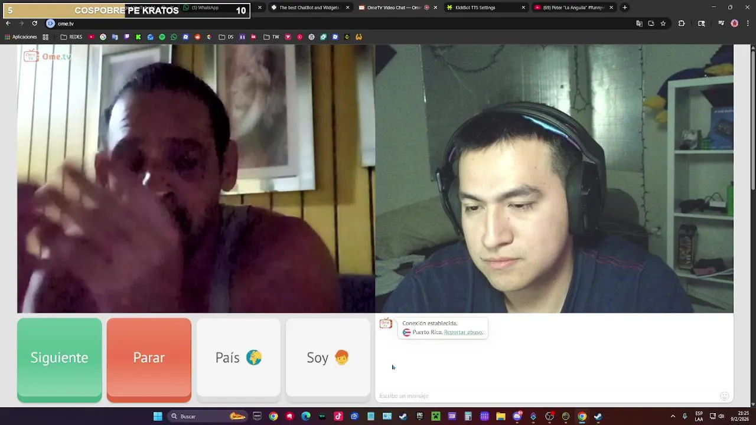The image size is (756, 425).
Task: Open the Kick bookmark icon
Action: pyautogui.click(x=138, y=37)
